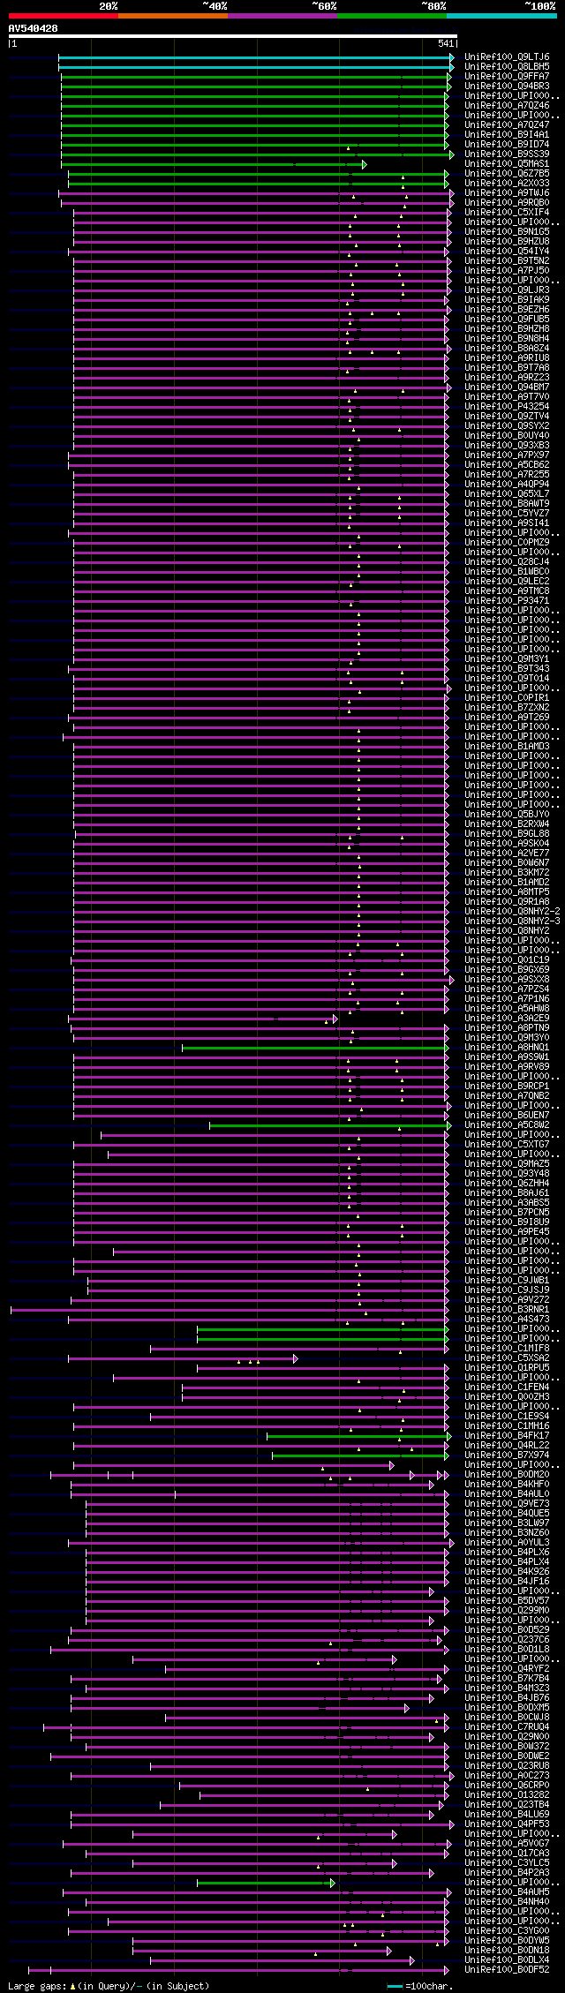The height and width of the screenshot is (1993, 565).
Task: Open hit label UniRef100_Q94BR3
Action: [507, 86]
